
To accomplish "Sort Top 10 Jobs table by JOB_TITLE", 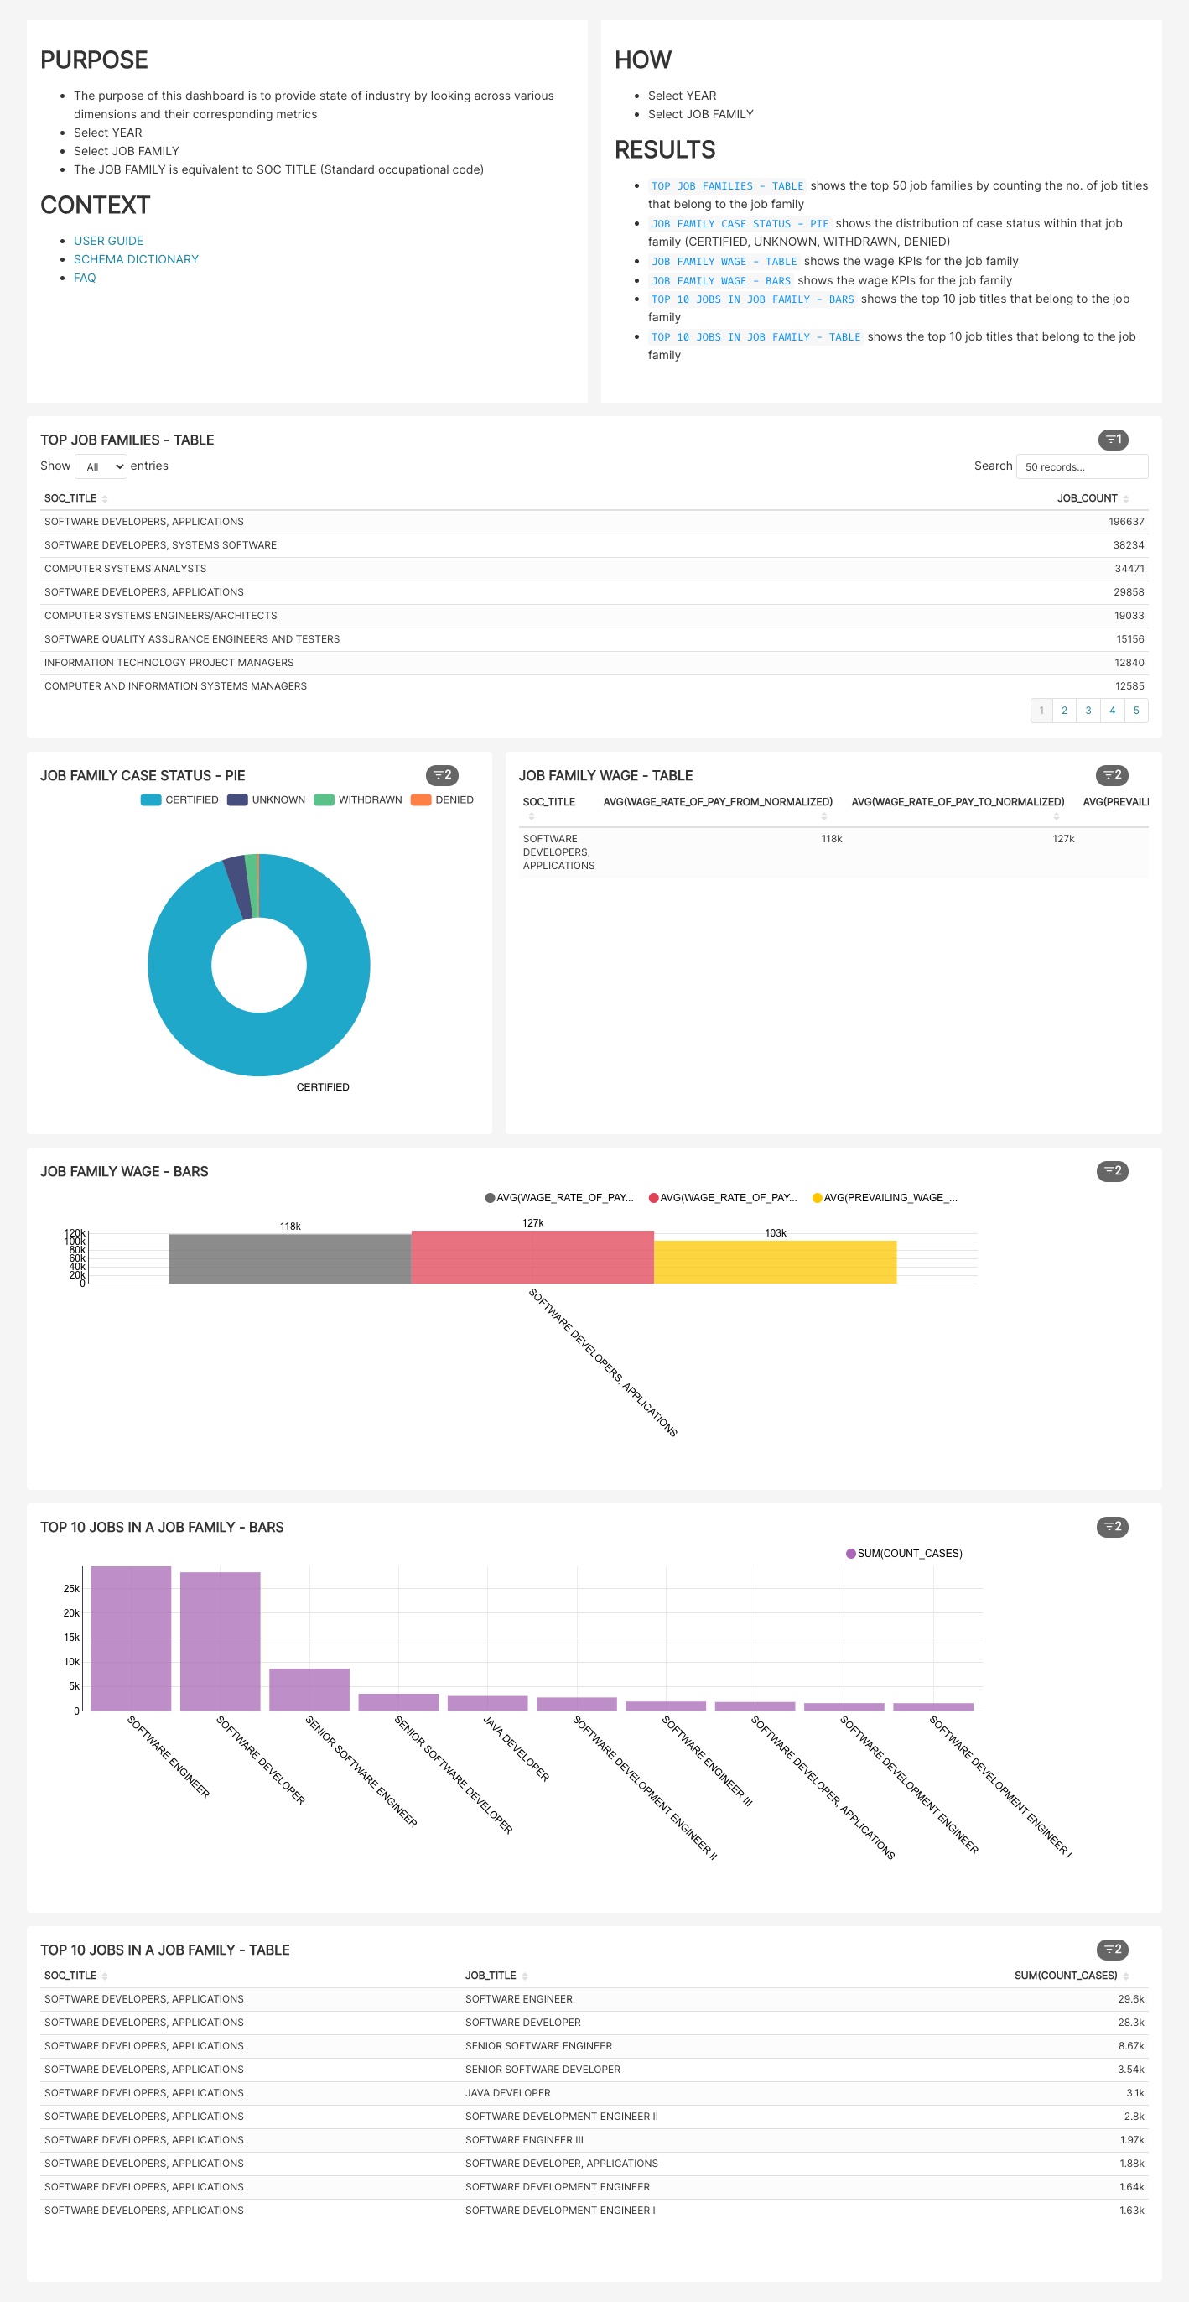I will tap(496, 1975).
